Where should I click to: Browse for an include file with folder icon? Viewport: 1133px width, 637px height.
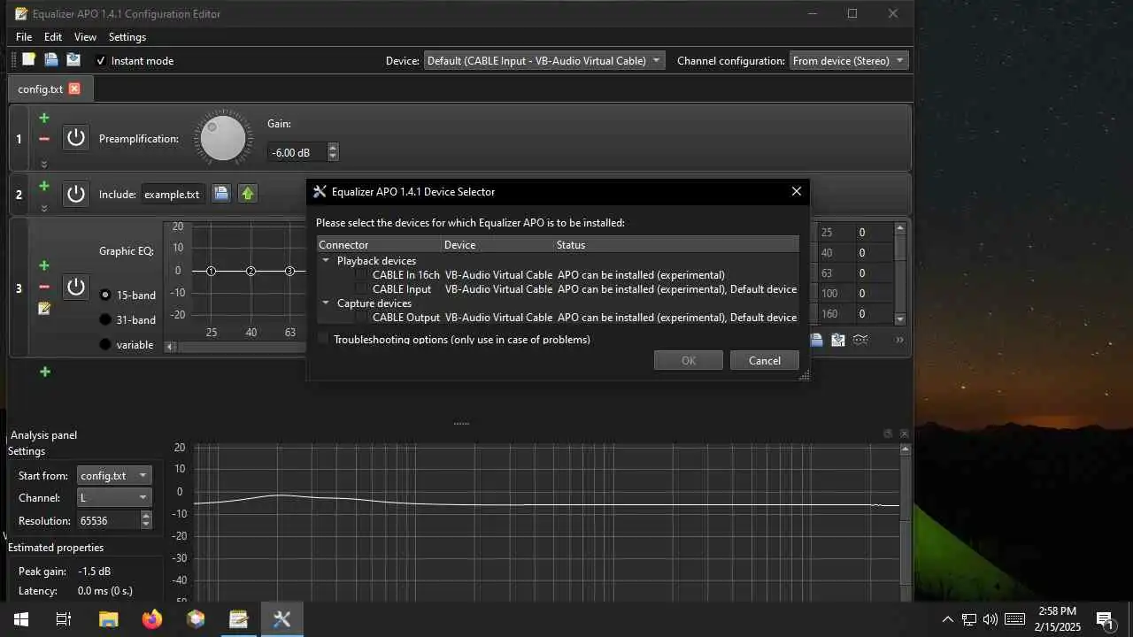point(221,194)
